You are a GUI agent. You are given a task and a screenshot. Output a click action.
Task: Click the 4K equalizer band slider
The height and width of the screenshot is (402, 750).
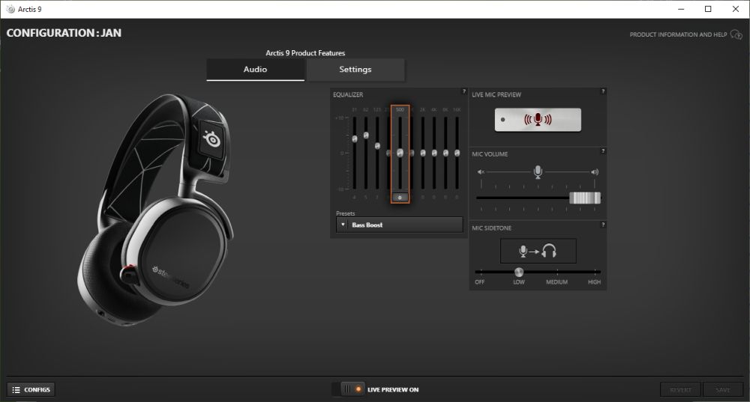434,153
